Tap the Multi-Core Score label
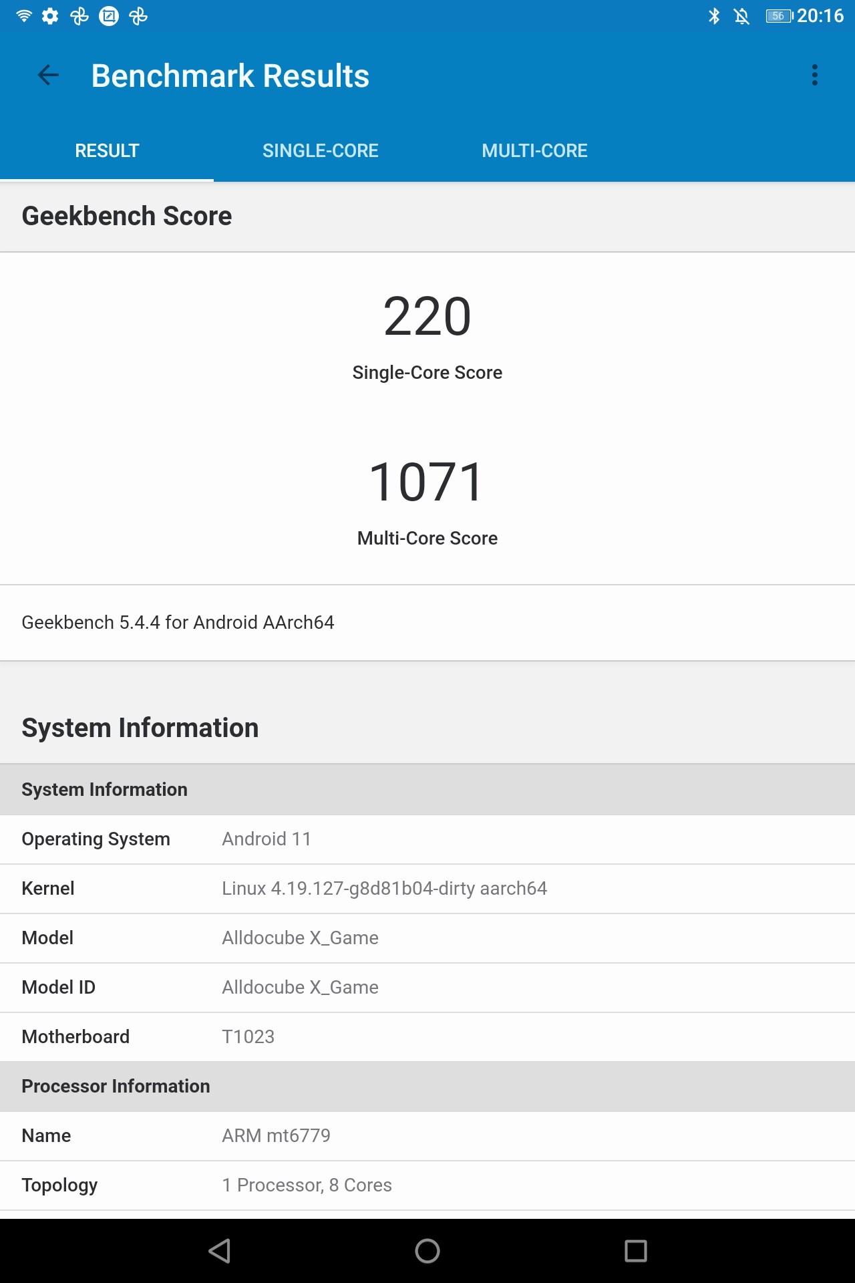The image size is (855, 1283). coord(427,538)
